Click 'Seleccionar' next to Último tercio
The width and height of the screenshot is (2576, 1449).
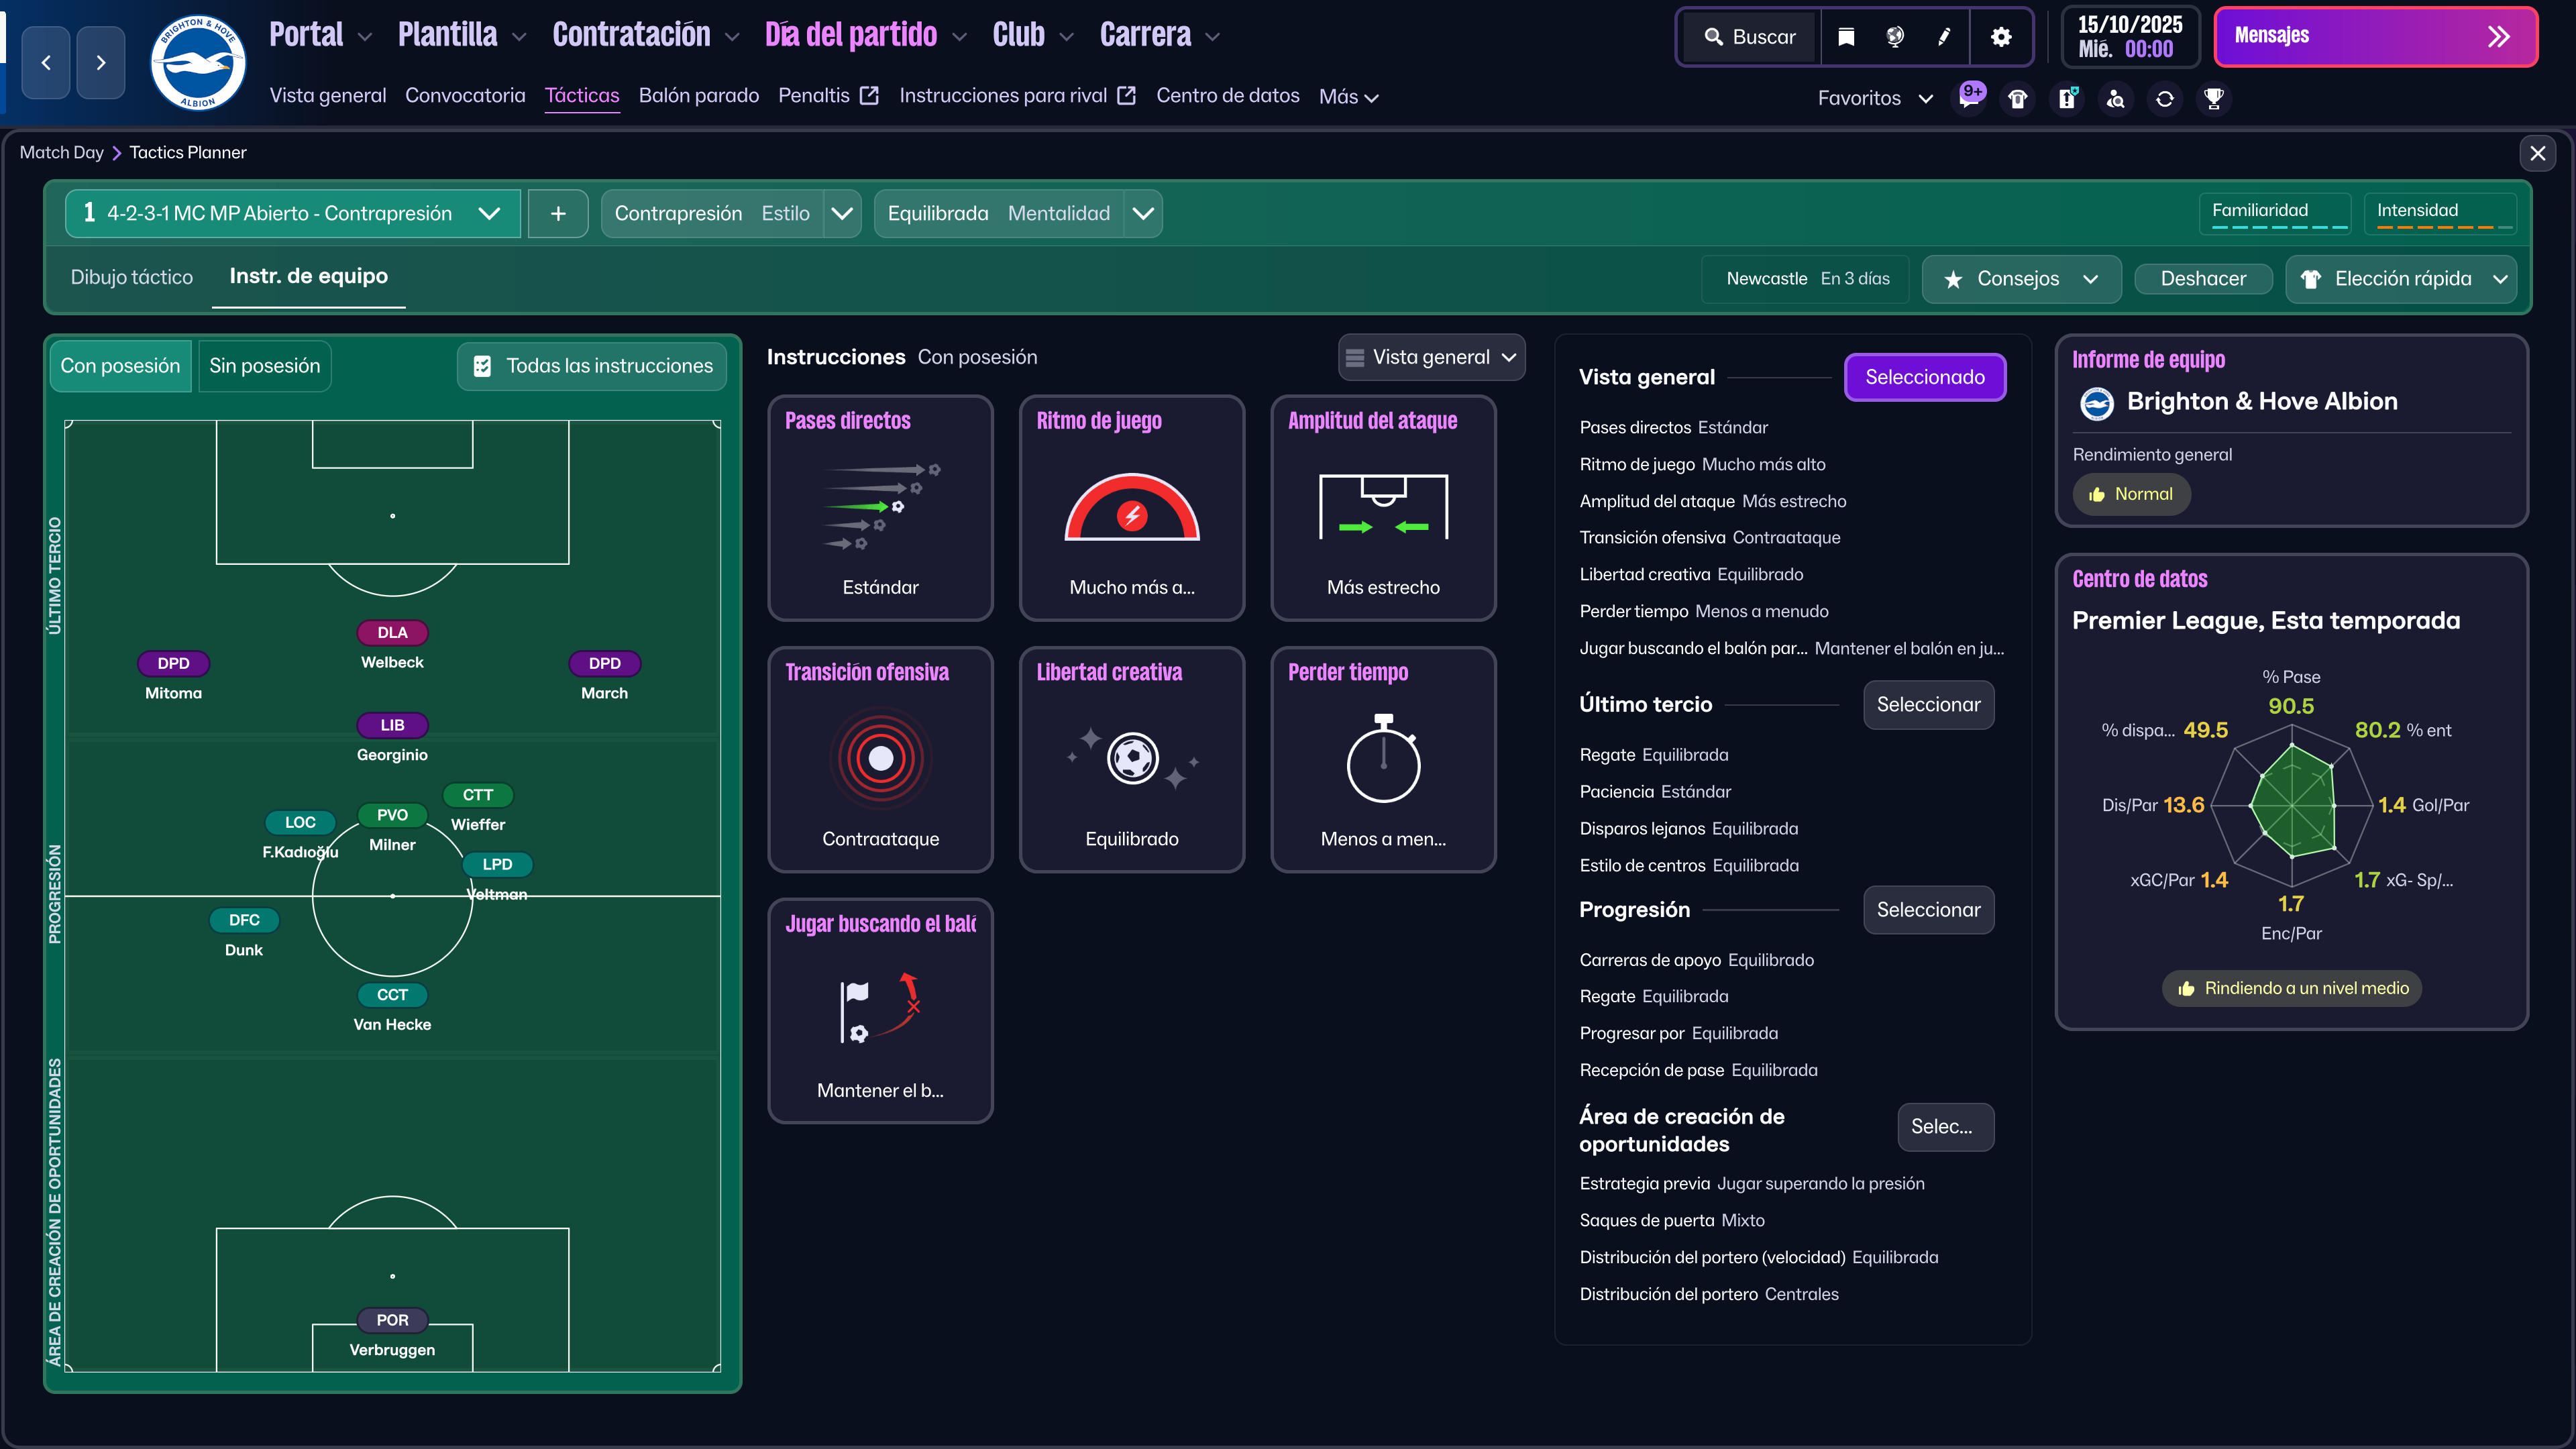pyautogui.click(x=1927, y=705)
